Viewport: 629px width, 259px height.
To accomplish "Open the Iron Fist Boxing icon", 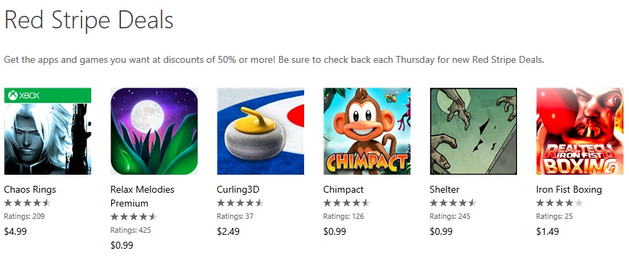I will (x=580, y=131).
